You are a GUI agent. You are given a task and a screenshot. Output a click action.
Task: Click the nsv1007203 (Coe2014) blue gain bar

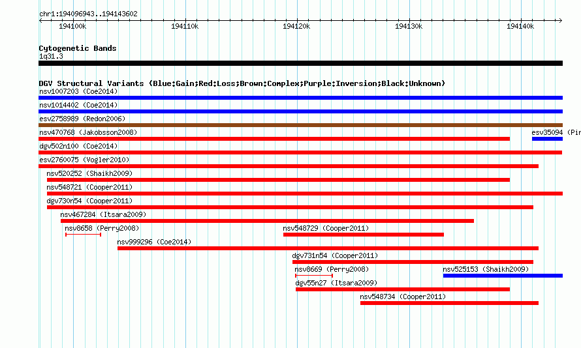click(x=300, y=98)
